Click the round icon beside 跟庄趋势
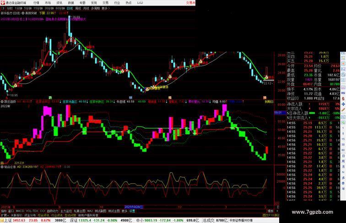Viewport: 346px width, 223px height. (2, 102)
